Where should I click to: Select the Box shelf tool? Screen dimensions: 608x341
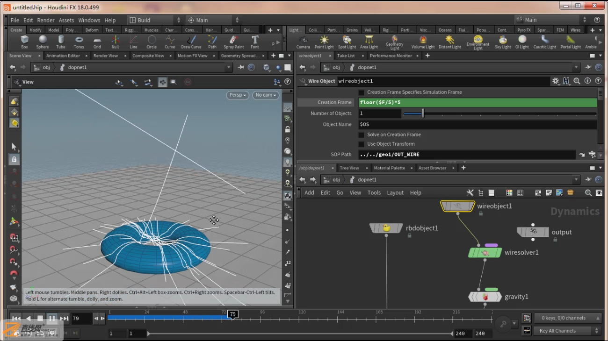click(x=25, y=42)
